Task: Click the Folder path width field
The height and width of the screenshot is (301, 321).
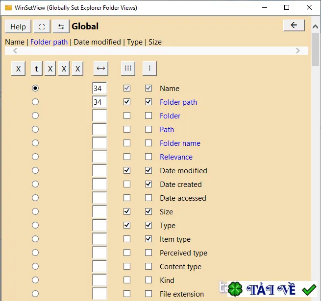Action: tap(99, 102)
